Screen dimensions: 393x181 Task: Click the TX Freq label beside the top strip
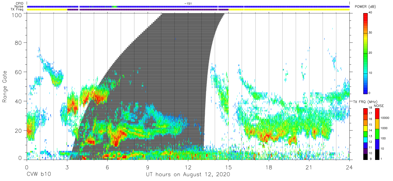click(x=17, y=10)
